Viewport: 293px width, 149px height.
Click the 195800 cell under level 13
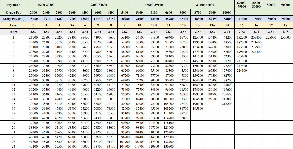click(x=198, y=108)
